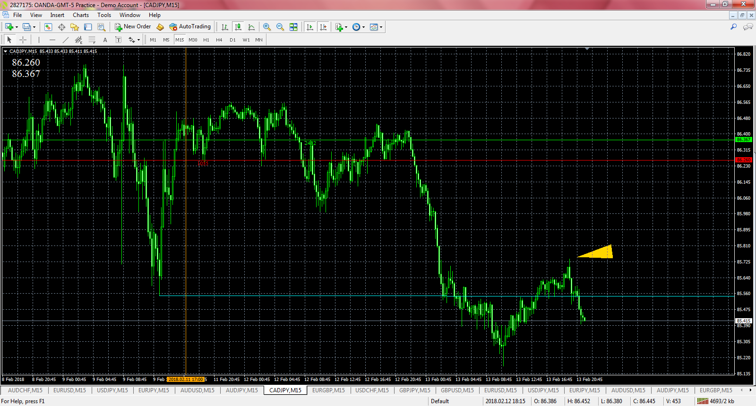Click the New Chart icon

9,27
